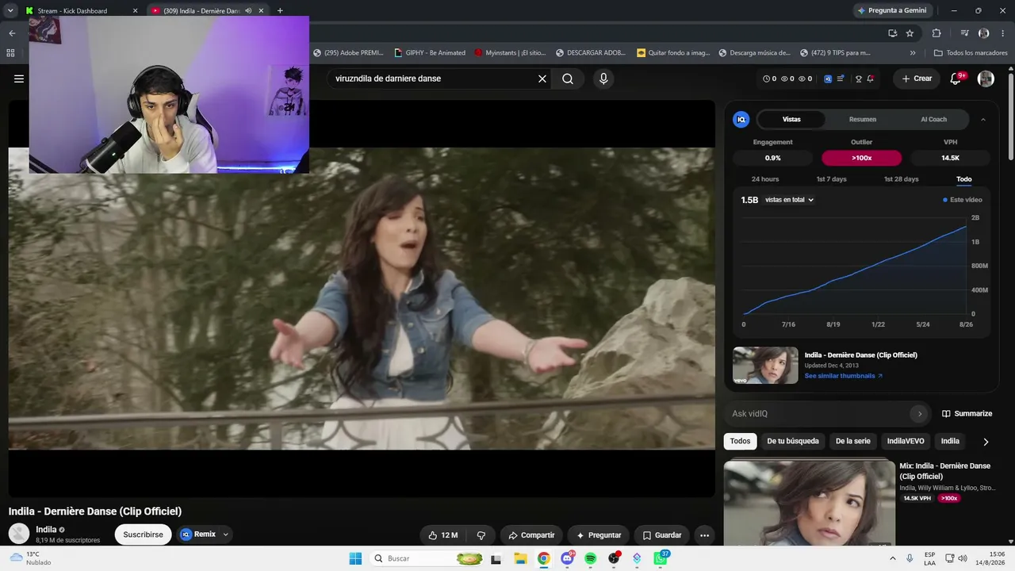1015x571 pixels.
Task: Show the 24 hours views range
Action: coord(765,179)
